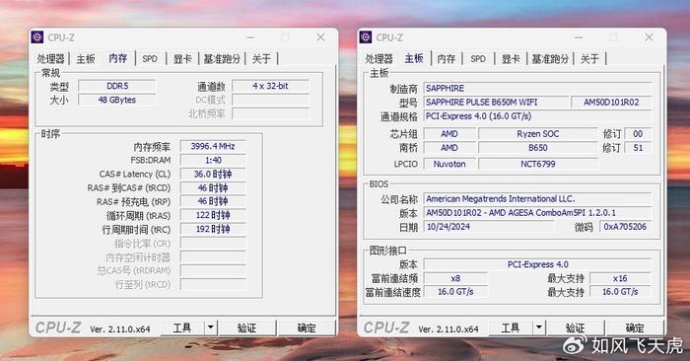690x361 pixels.
Task: Select the 内存 tab in right window
Action: (447, 58)
